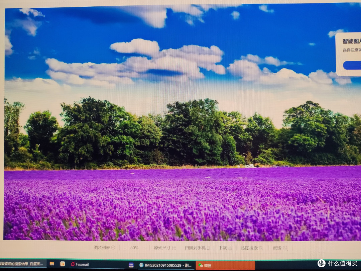Download the image via 下载

[225, 248]
